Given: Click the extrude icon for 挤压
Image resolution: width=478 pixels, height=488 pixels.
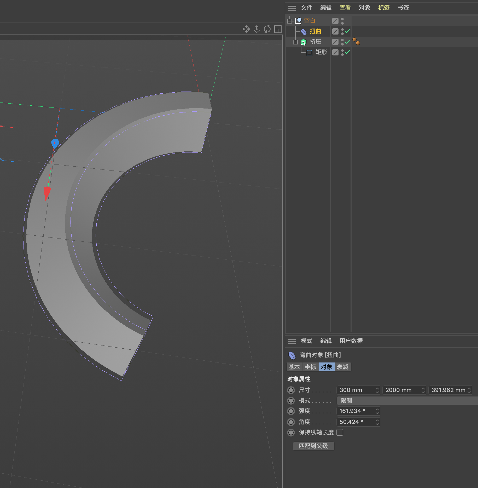Looking at the screenshot, I should (304, 42).
